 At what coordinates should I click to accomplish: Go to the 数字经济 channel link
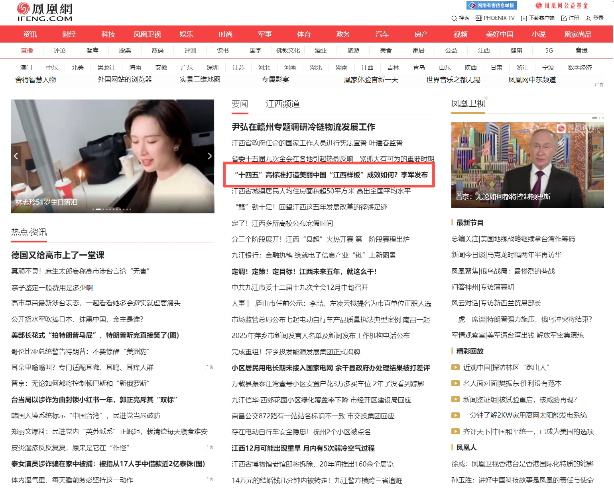pyautogui.click(x=580, y=68)
